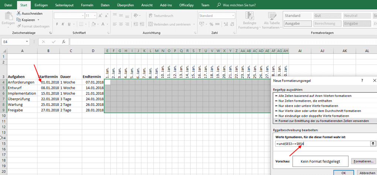Click the insert function fx icon
The image size is (377, 175).
64,42
